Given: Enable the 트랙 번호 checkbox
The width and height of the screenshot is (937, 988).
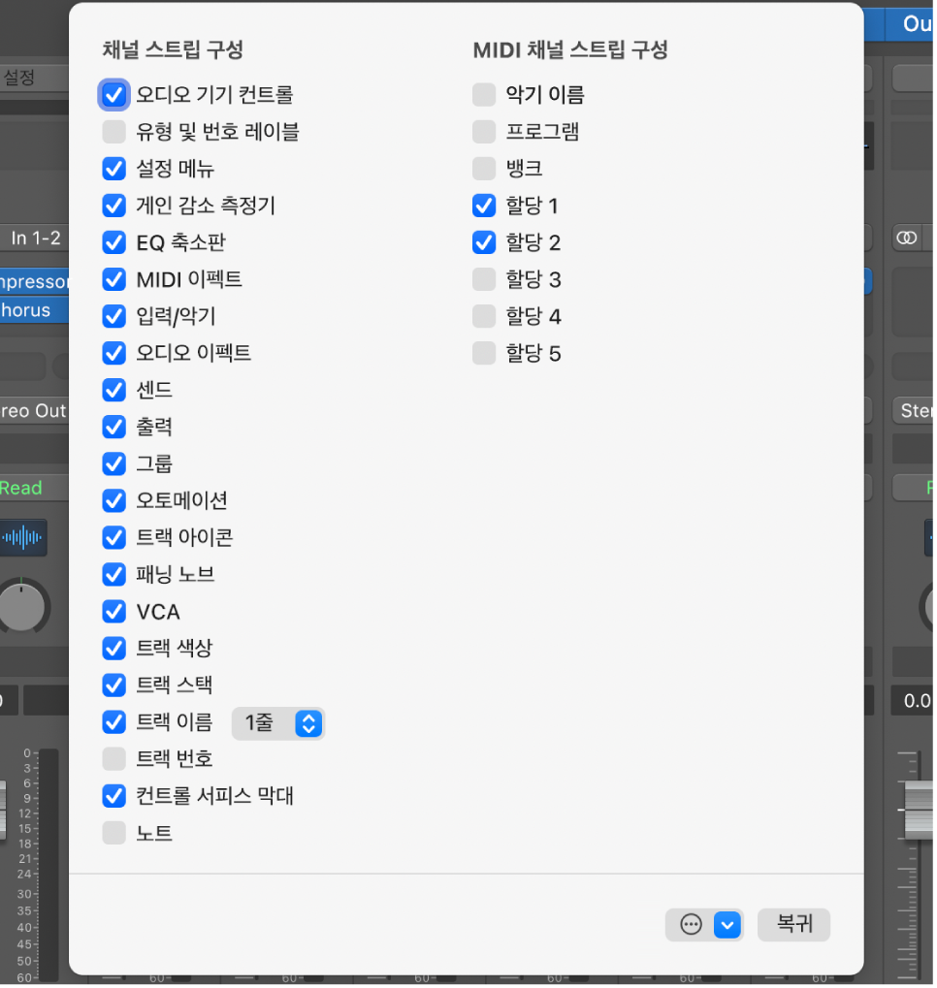Looking at the screenshot, I should (114, 759).
